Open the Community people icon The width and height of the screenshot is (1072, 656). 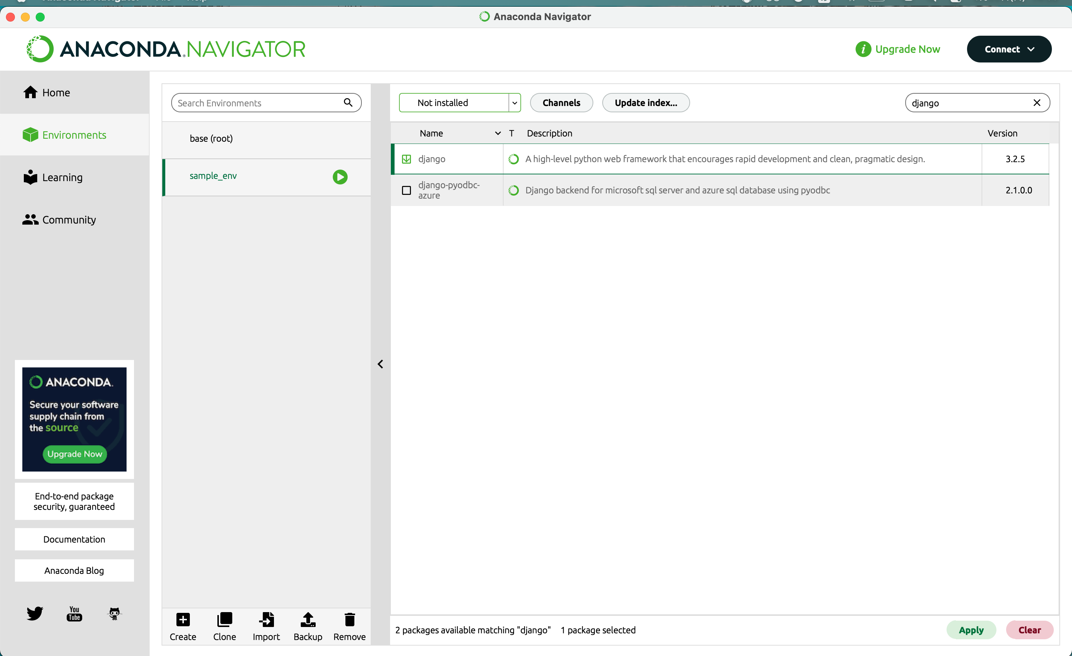tap(30, 219)
